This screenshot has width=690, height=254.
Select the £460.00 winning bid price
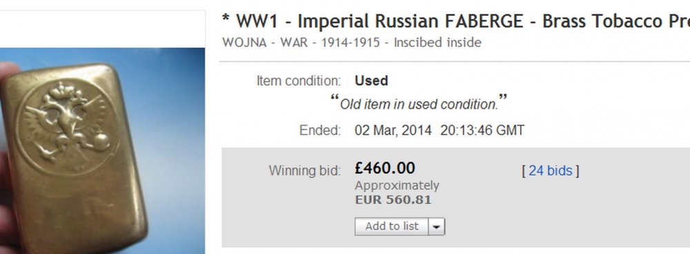385,168
